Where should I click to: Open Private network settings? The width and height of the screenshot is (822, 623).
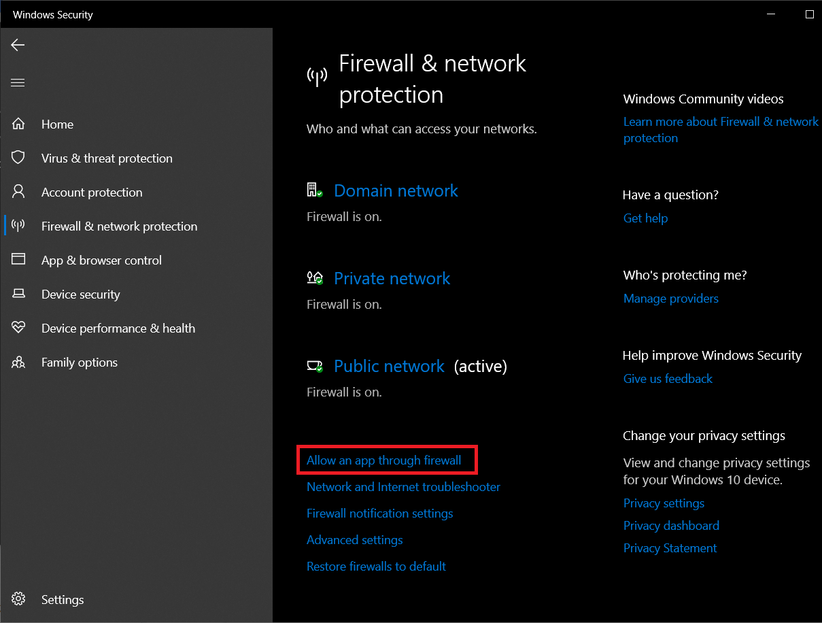tap(392, 279)
